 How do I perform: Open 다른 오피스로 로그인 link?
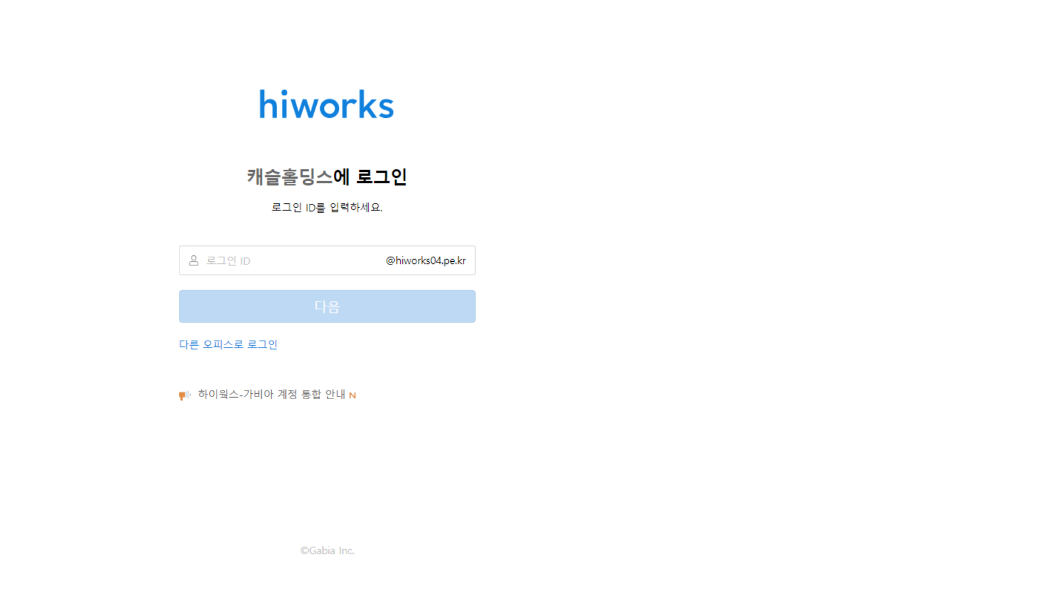pos(228,345)
